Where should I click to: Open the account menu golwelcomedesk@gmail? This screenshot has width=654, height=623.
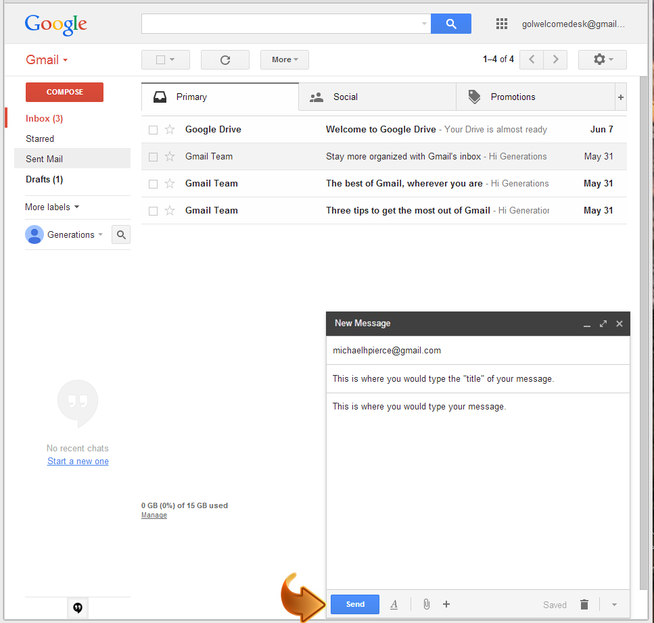click(x=574, y=24)
